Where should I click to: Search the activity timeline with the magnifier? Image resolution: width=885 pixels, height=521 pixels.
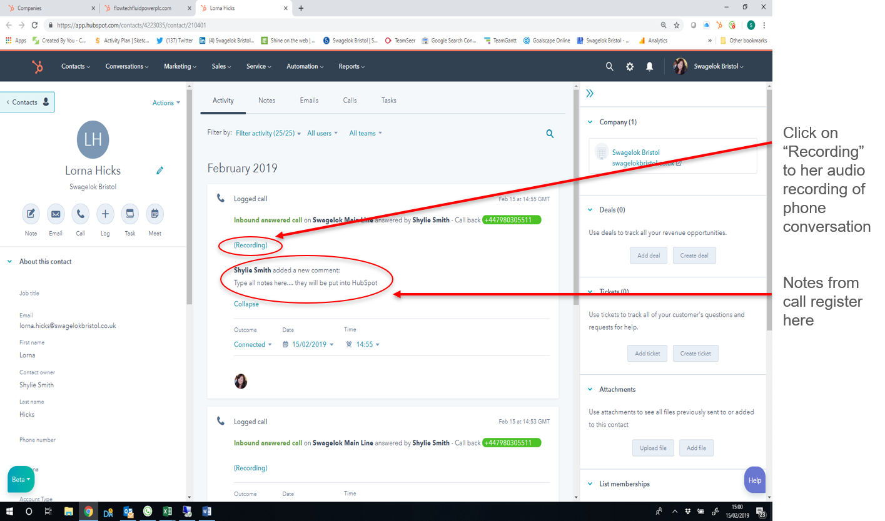tap(550, 133)
